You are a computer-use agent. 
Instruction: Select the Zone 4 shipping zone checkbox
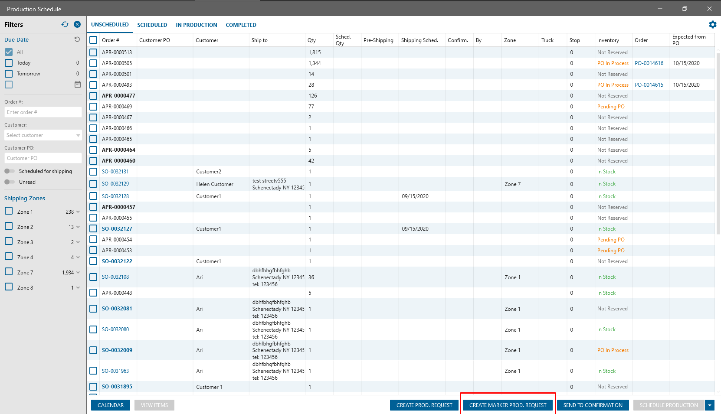click(x=9, y=257)
